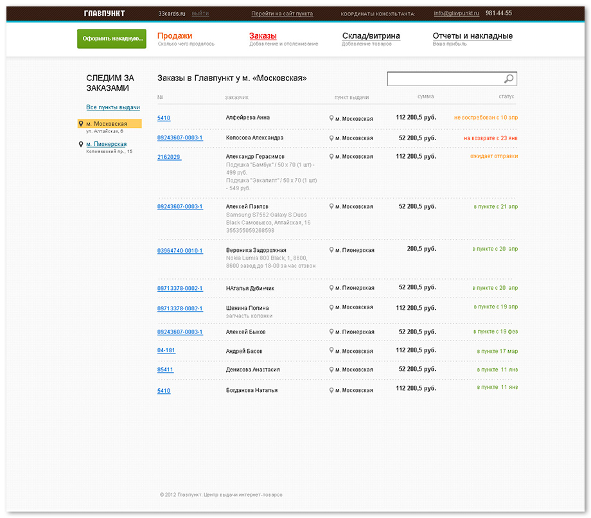
Task: Click status 'на возврате с 23 янв'
Action: pyautogui.click(x=490, y=138)
